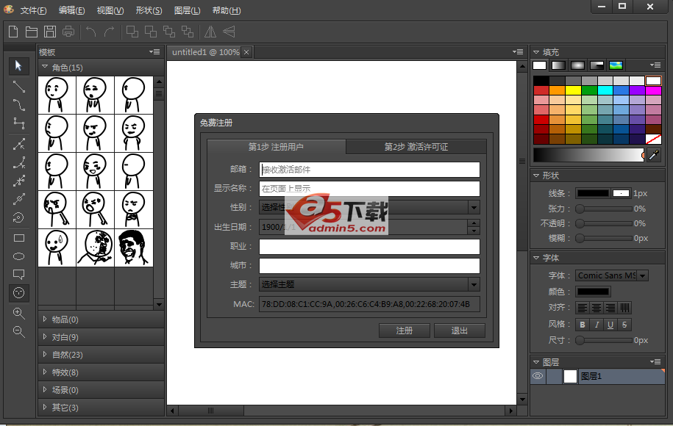Pick the yellow color swatch

[572, 90]
